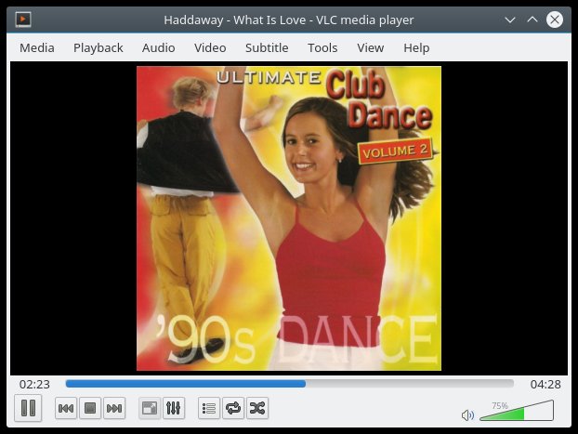The height and width of the screenshot is (434, 578).
Task: Open the Audio menu
Action: point(159,48)
